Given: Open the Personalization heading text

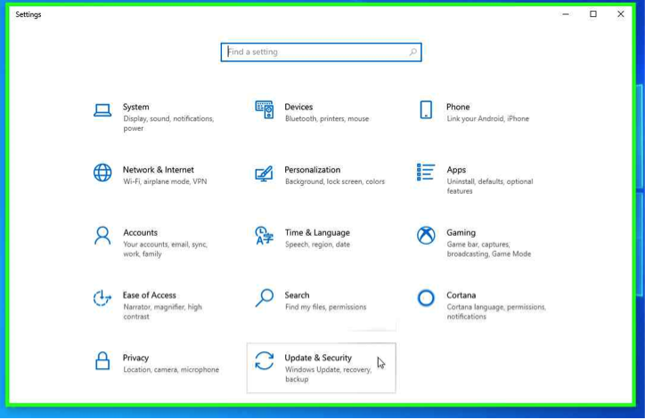Looking at the screenshot, I should point(312,170).
